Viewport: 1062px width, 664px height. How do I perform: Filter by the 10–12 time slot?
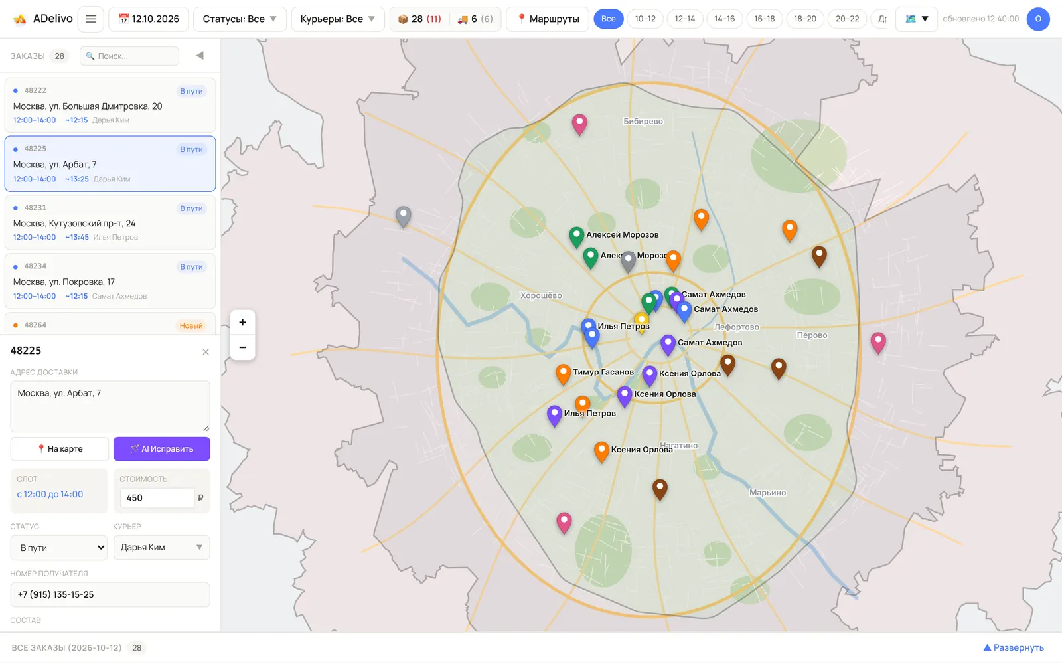(645, 19)
